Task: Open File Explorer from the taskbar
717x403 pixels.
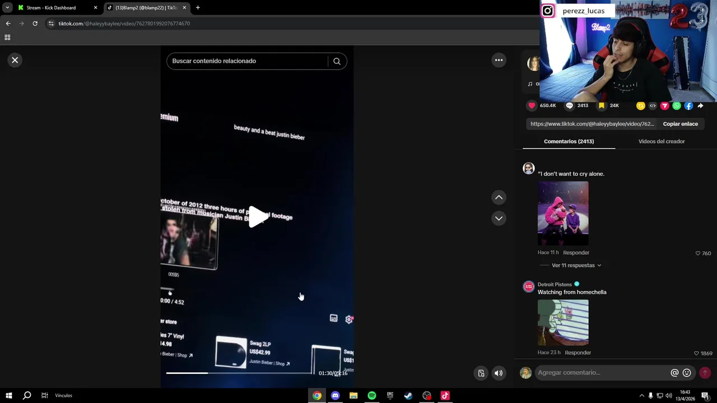Action: [353, 396]
